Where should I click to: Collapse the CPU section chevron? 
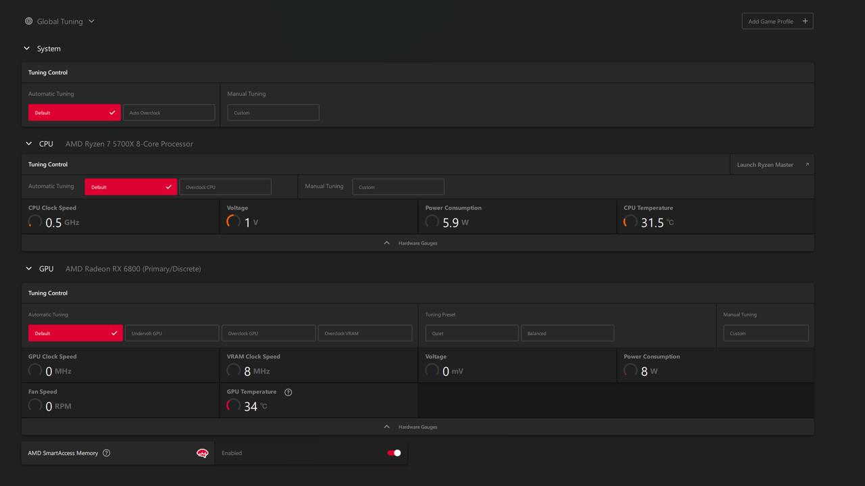pyautogui.click(x=28, y=144)
